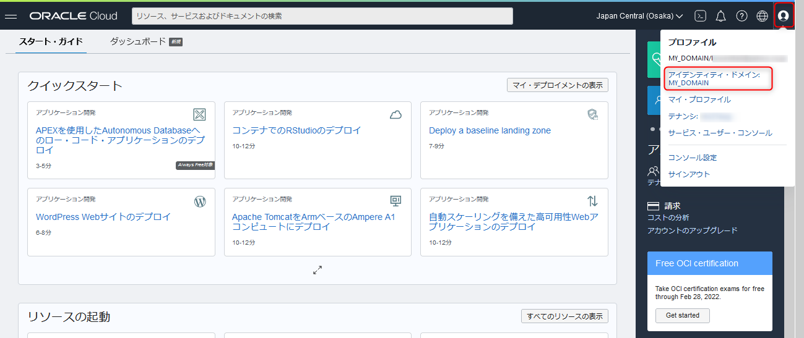This screenshot has width=804, height=338.
Task: Open the language globe selector
Action: pos(762,16)
